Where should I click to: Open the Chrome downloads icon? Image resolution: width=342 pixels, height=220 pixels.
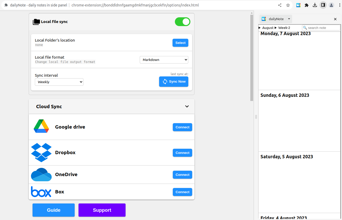click(315, 5)
